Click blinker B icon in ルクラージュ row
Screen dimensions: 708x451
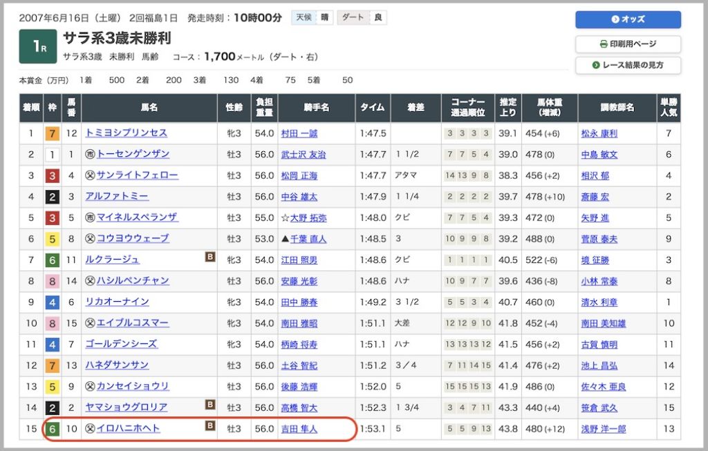pos(210,257)
